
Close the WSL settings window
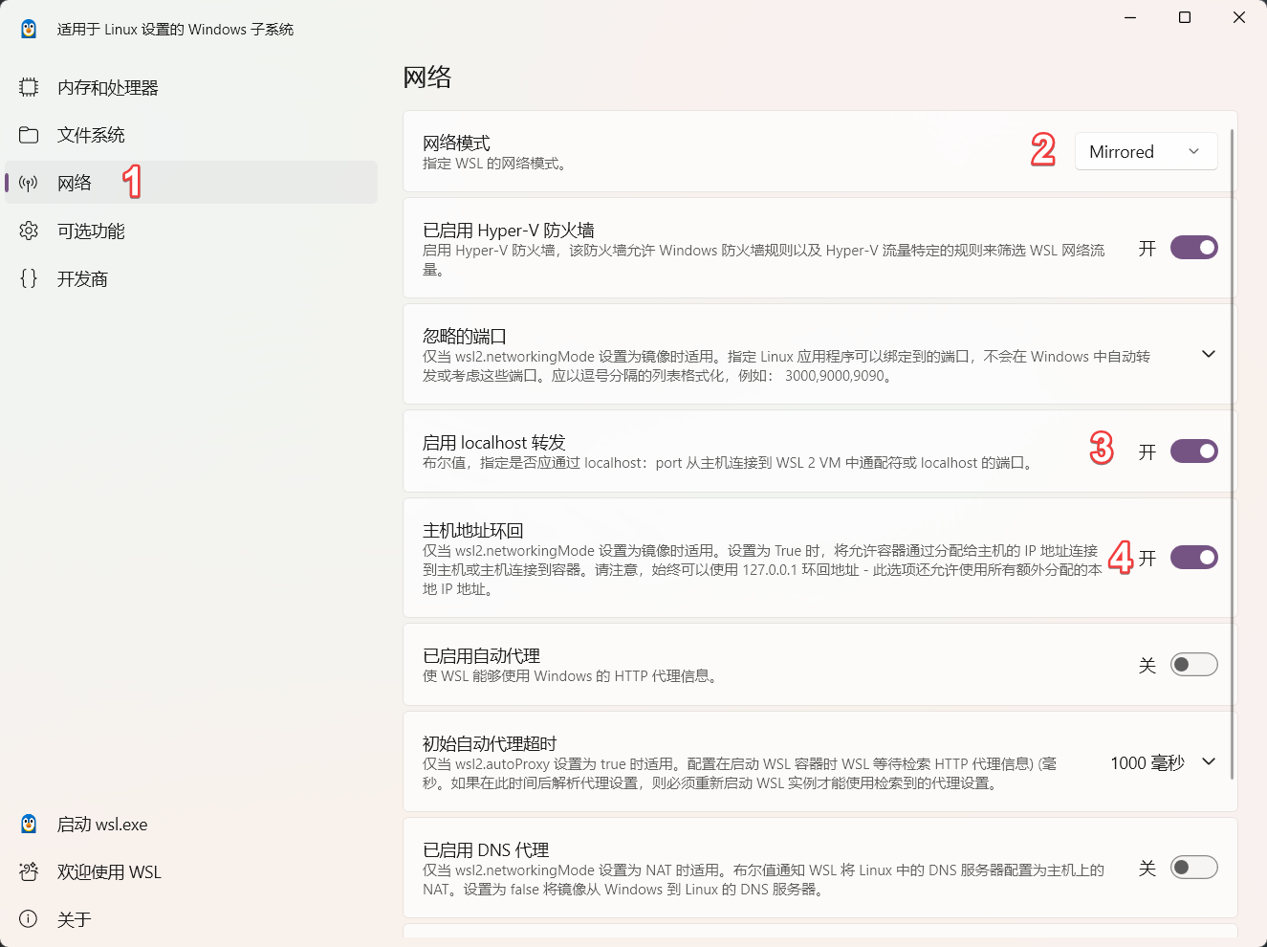pyautogui.click(x=1239, y=17)
